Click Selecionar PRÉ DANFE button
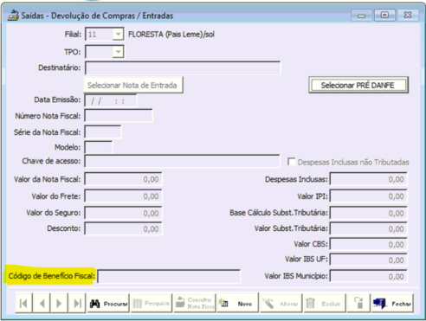This screenshot has width=426, height=321. point(358,85)
